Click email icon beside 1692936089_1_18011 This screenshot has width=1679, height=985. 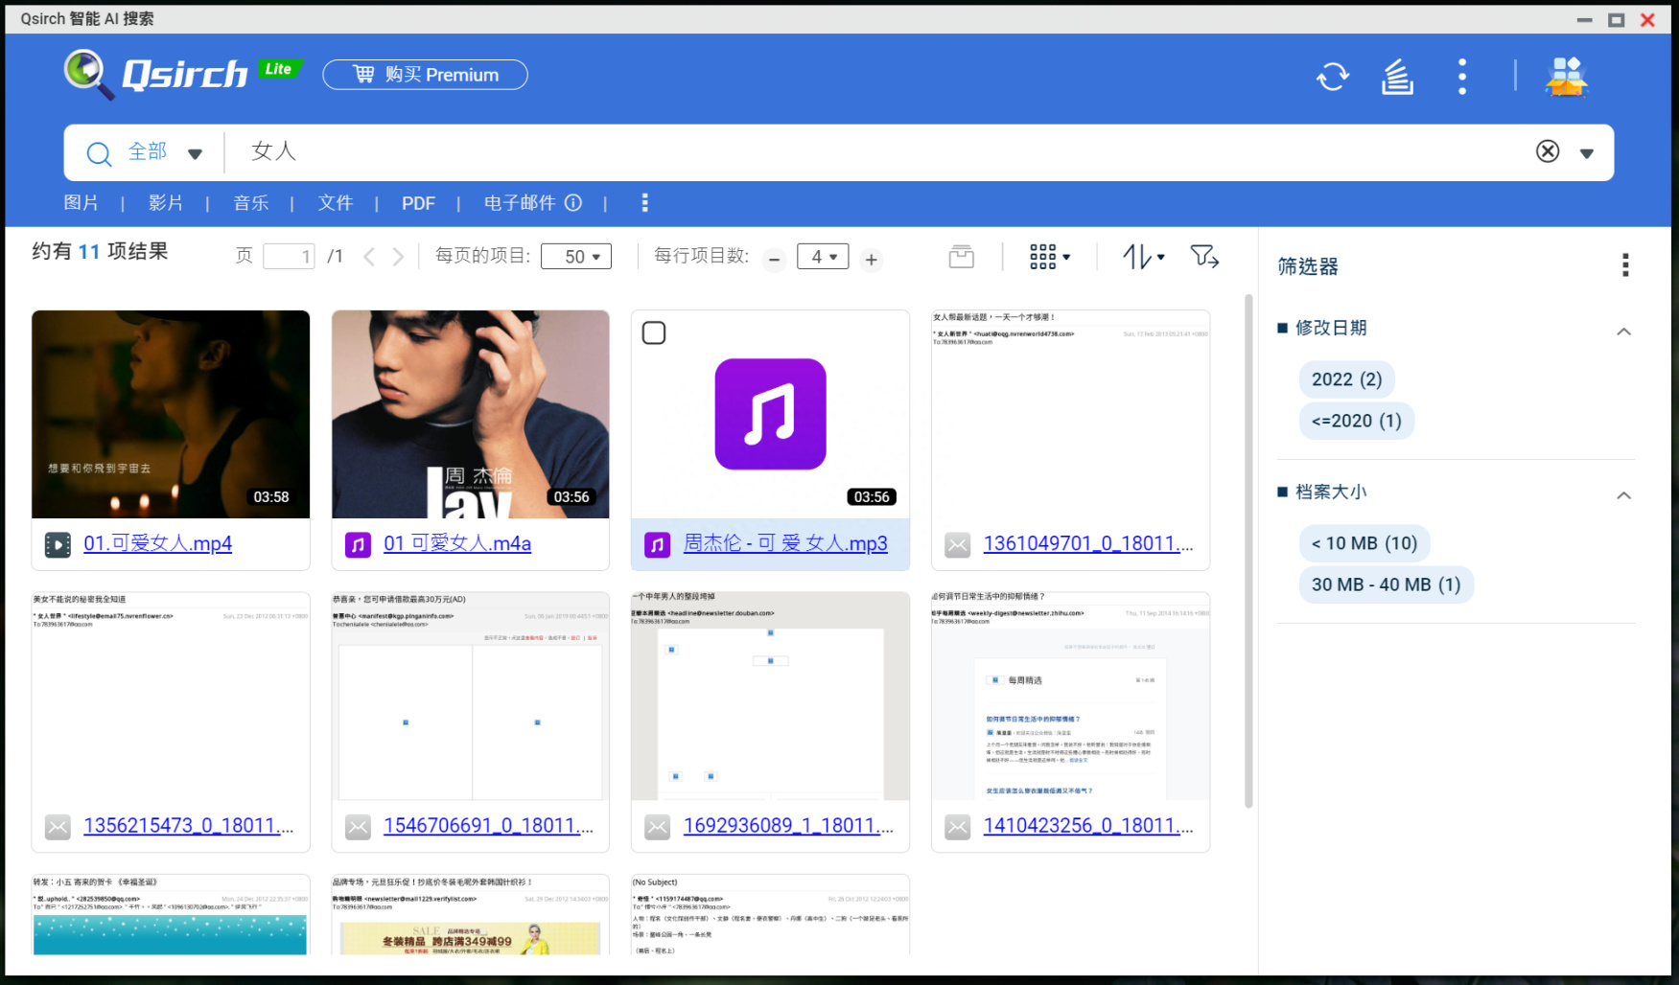pos(657,827)
